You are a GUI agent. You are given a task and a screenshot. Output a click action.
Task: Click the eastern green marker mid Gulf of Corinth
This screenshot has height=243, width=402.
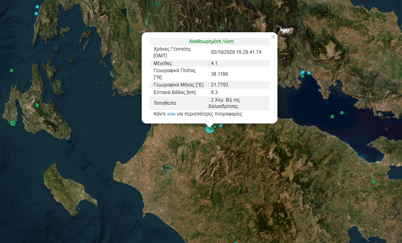click(342, 113)
